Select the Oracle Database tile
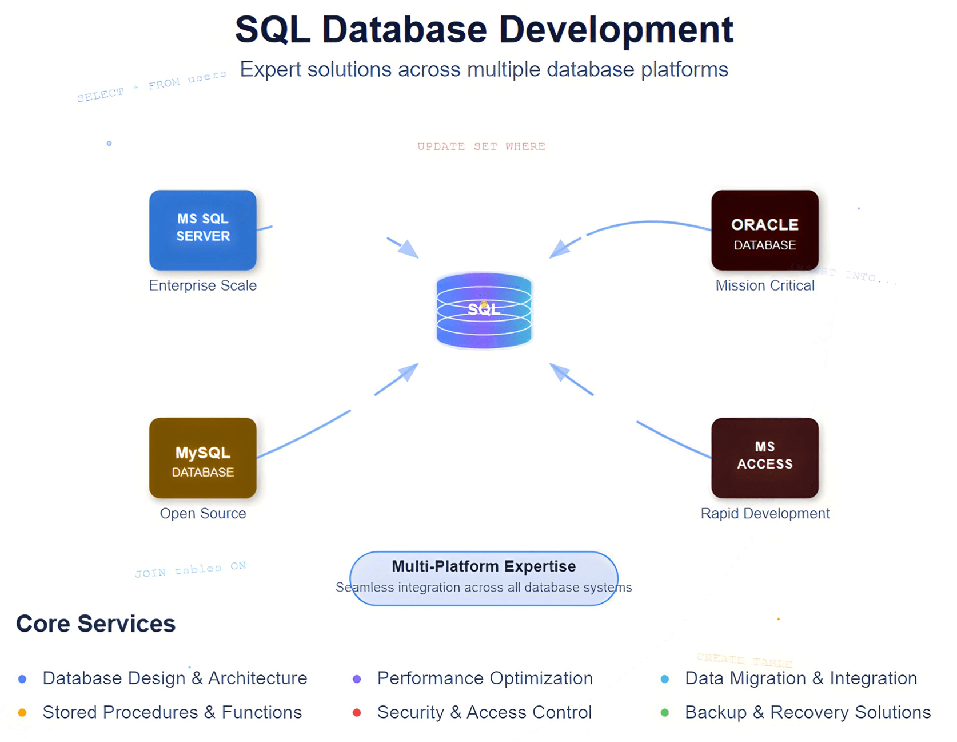This screenshot has height=742, width=957. tap(764, 230)
